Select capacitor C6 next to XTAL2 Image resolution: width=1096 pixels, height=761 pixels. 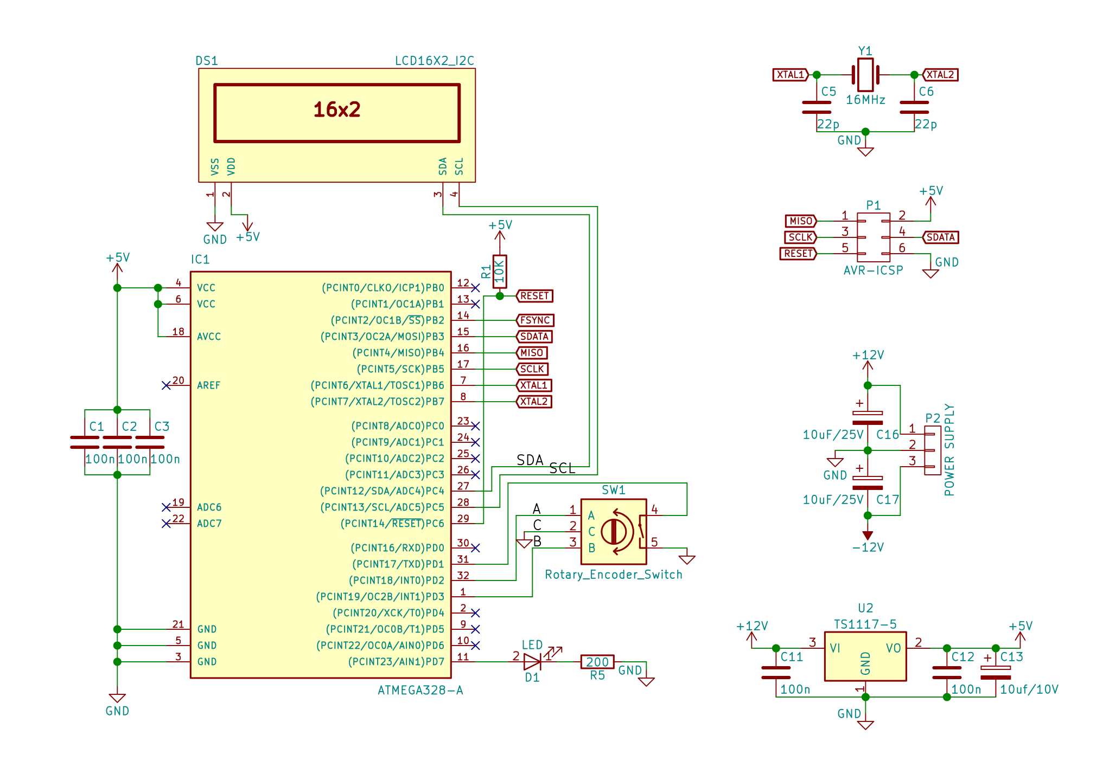(914, 107)
